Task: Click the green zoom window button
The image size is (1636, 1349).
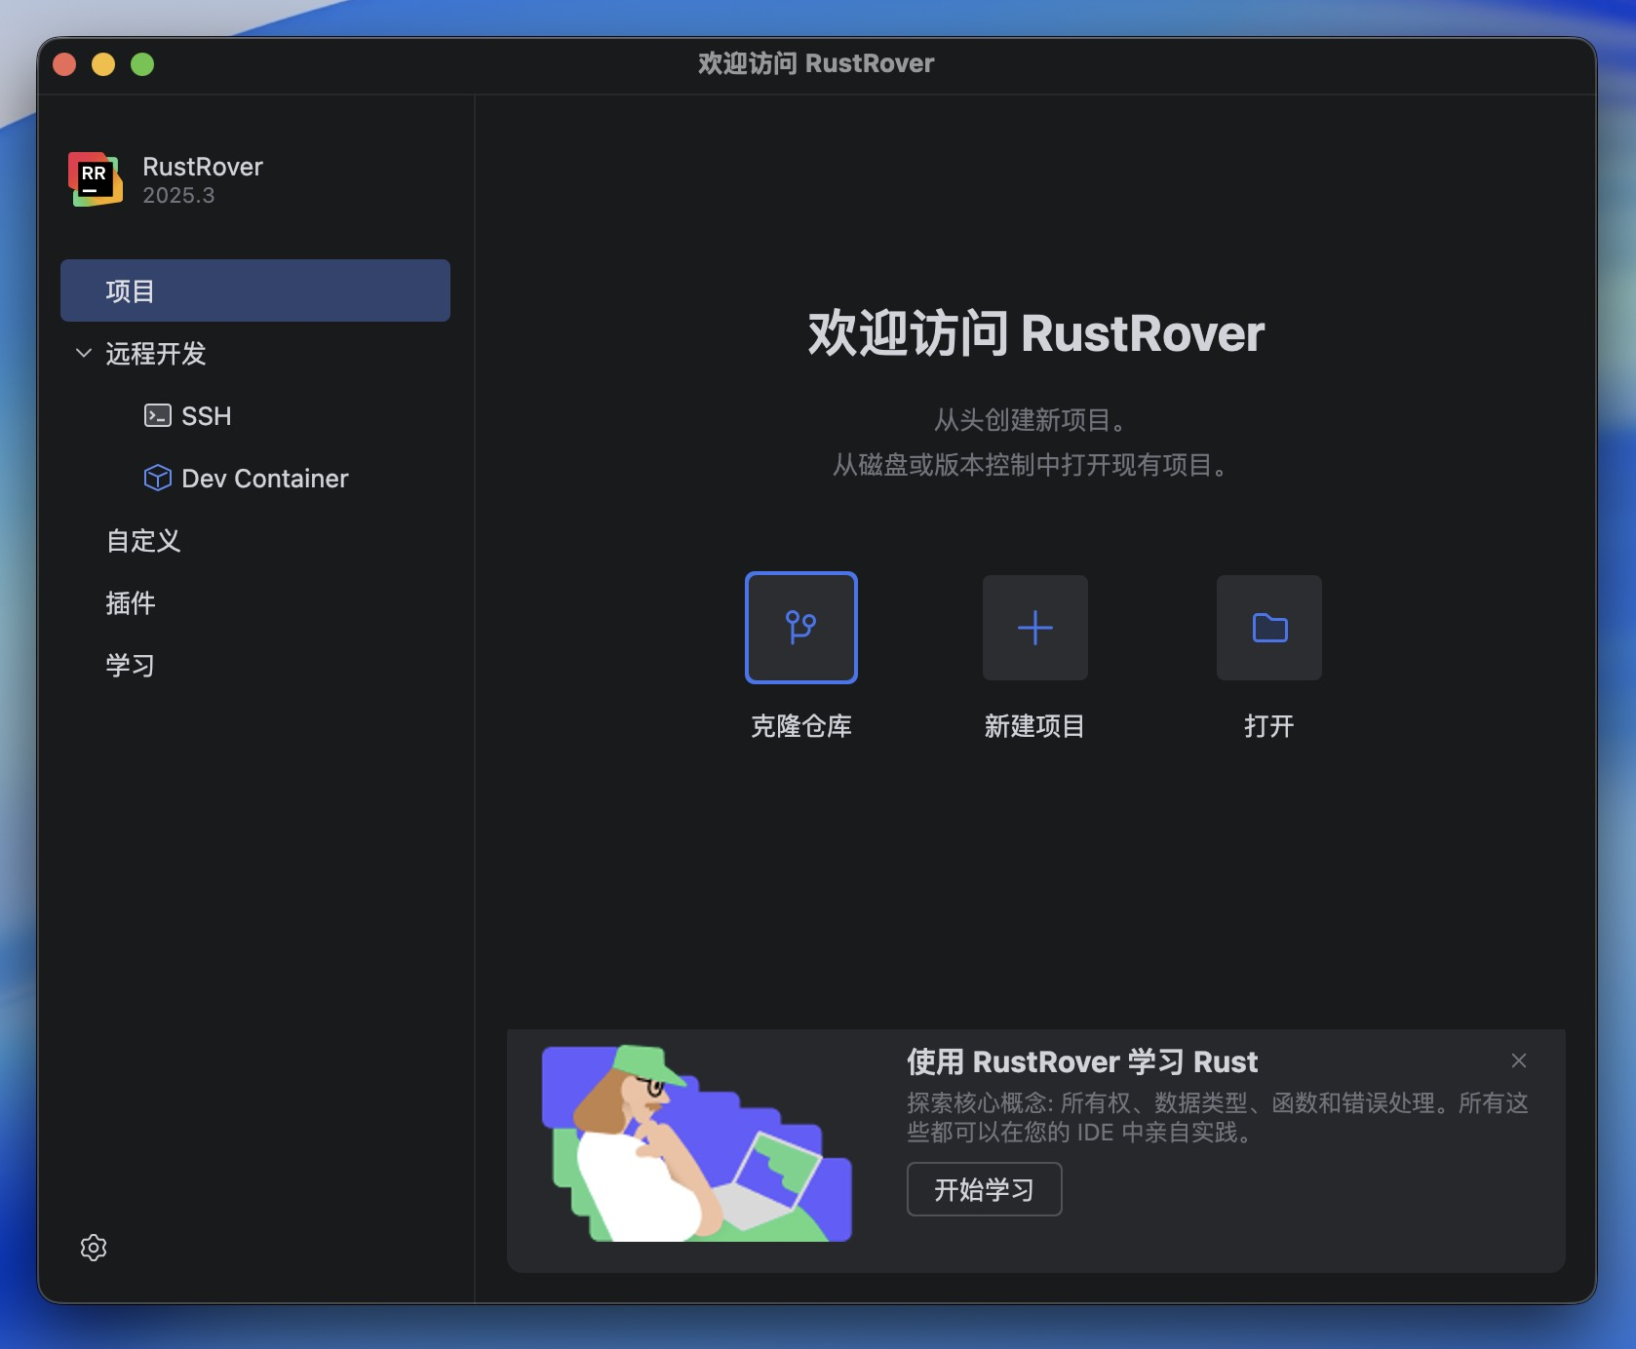Action: (142, 64)
